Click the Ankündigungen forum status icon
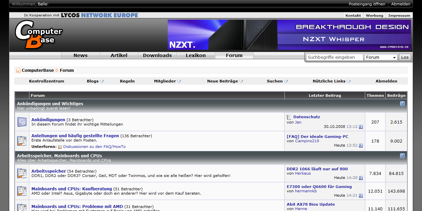This screenshot has width=422, height=211. [22, 122]
